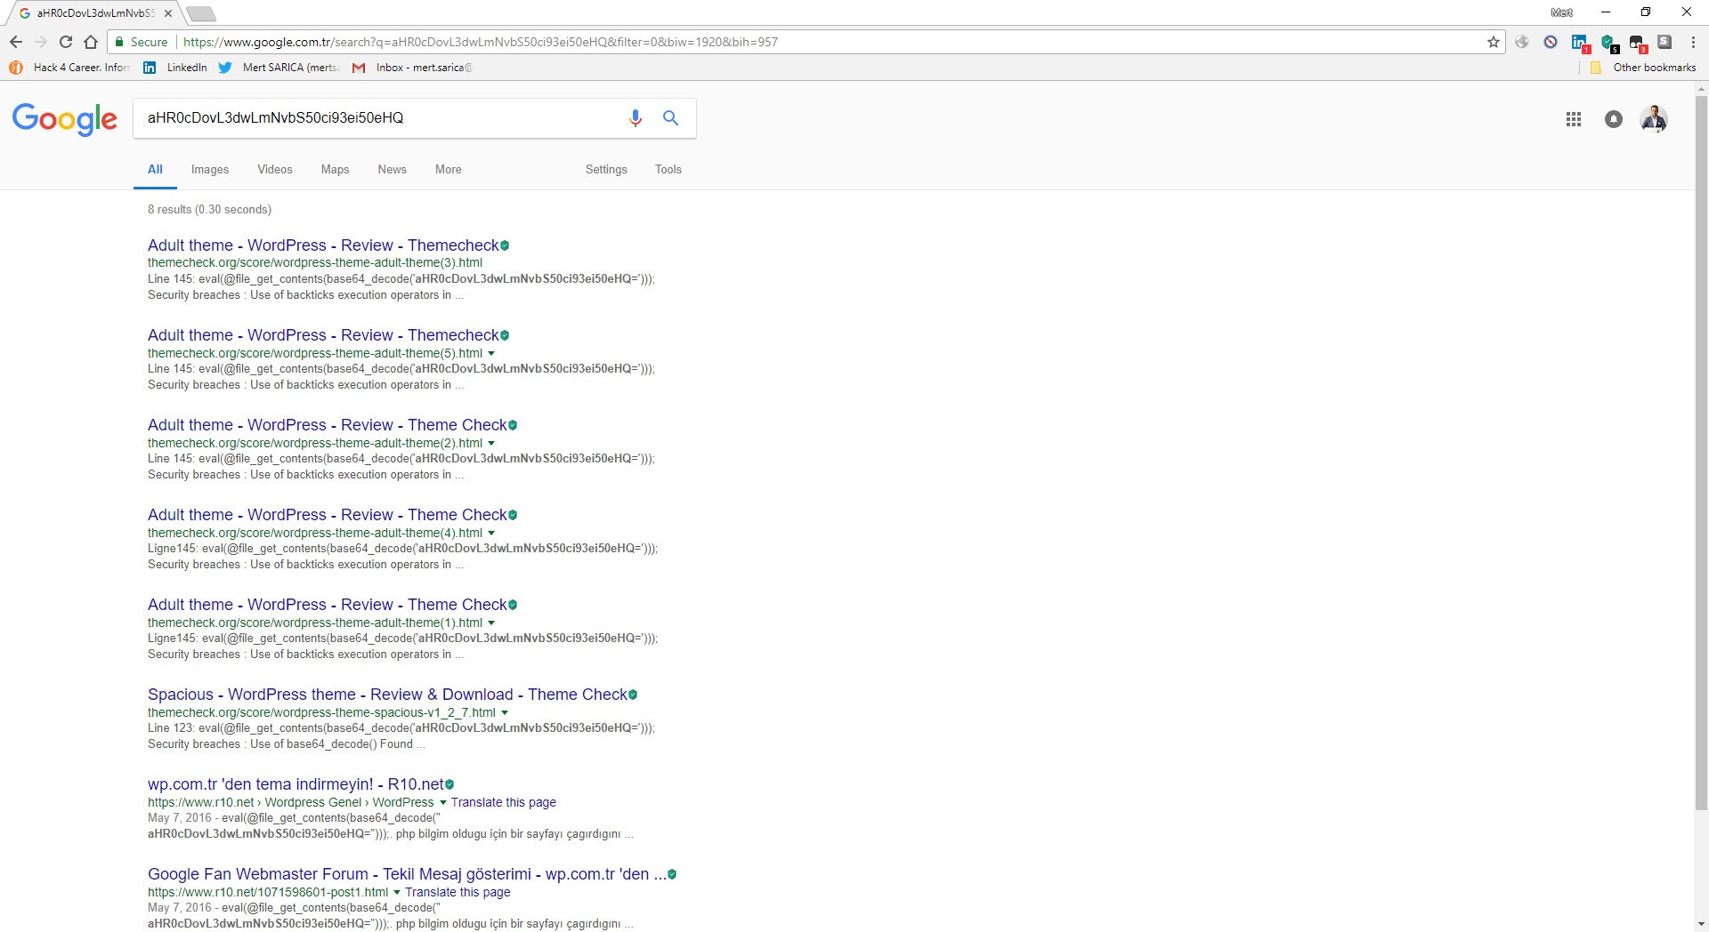Open the adult-theme(1).html Theme Check result title
The height and width of the screenshot is (932, 1709).
click(327, 605)
